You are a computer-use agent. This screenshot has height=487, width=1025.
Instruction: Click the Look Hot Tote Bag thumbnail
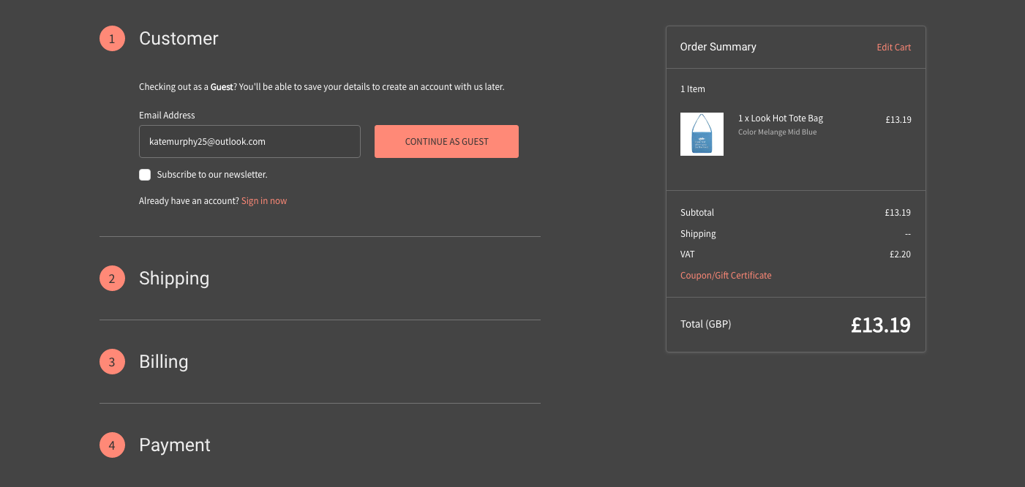702,134
